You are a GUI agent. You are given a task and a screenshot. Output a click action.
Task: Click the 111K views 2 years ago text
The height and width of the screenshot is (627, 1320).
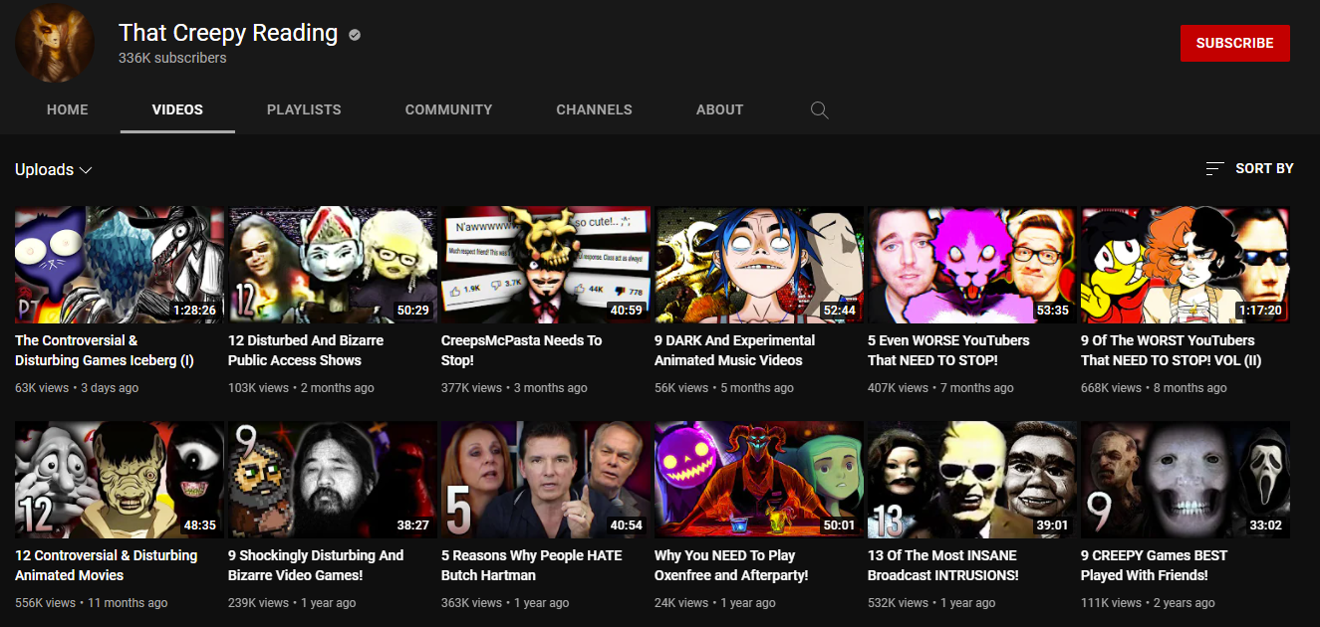1148,603
